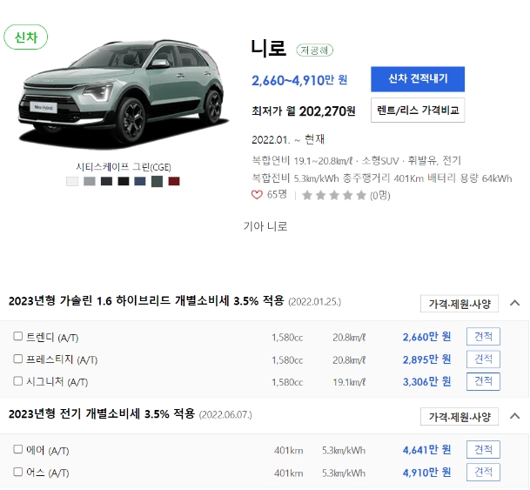This screenshot has width=530, height=490.
Task: Check the 프레스티지 (A/T) trim checkbox
Action: pyautogui.click(x=17, y=359)
